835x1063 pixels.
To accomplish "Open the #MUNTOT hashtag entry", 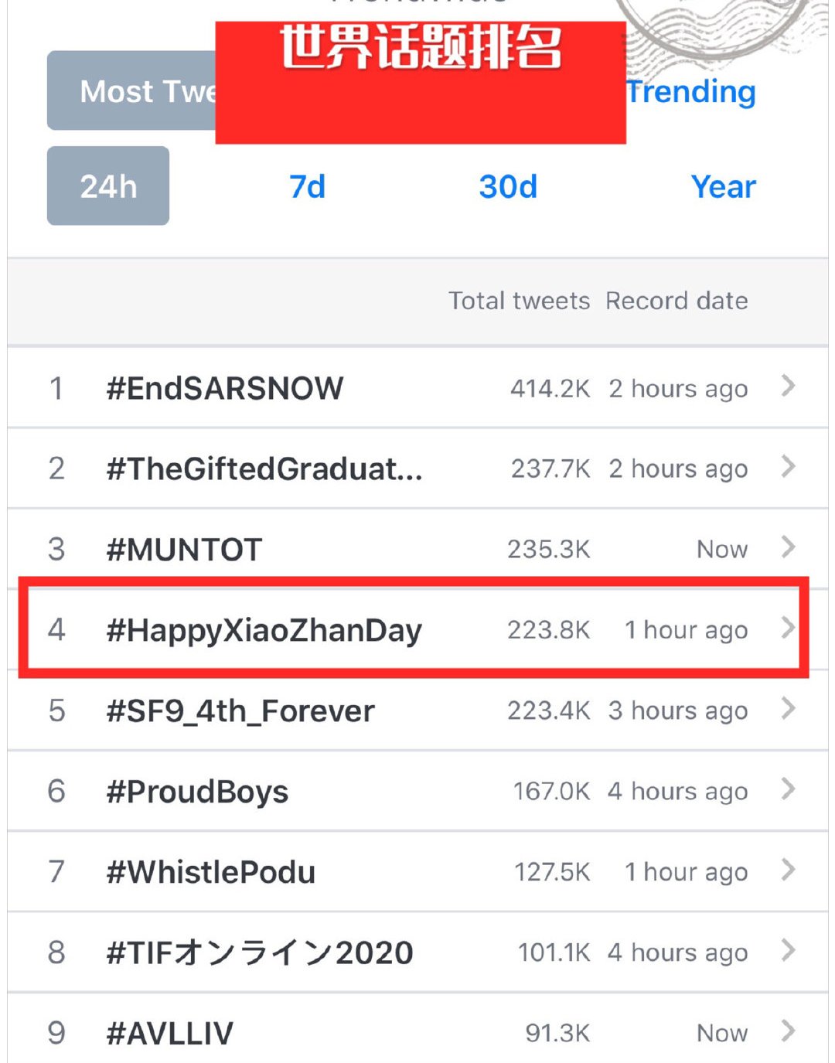I will coord(184,550).
